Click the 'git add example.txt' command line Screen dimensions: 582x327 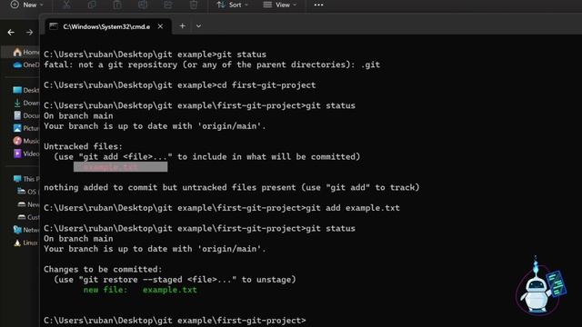pyautogui.click(x=222, y=208)
